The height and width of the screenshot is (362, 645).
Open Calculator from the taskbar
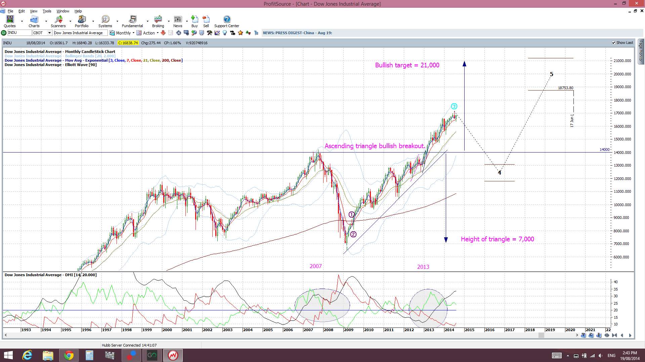click(89, 355)
